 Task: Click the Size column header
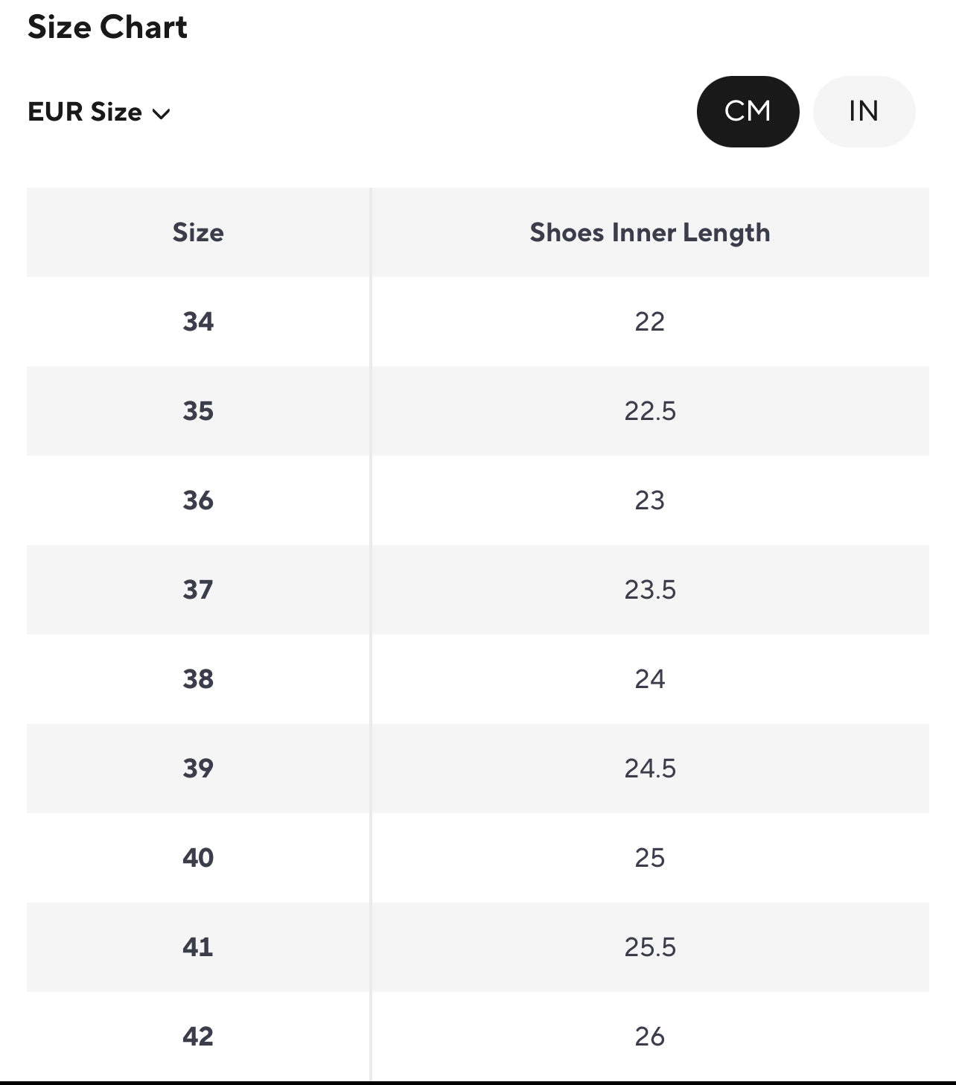pos(198,232)
